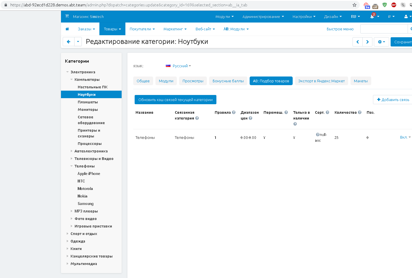Click the quick search input field
Screen dimensions: 412x278
[x=384, y=29]
